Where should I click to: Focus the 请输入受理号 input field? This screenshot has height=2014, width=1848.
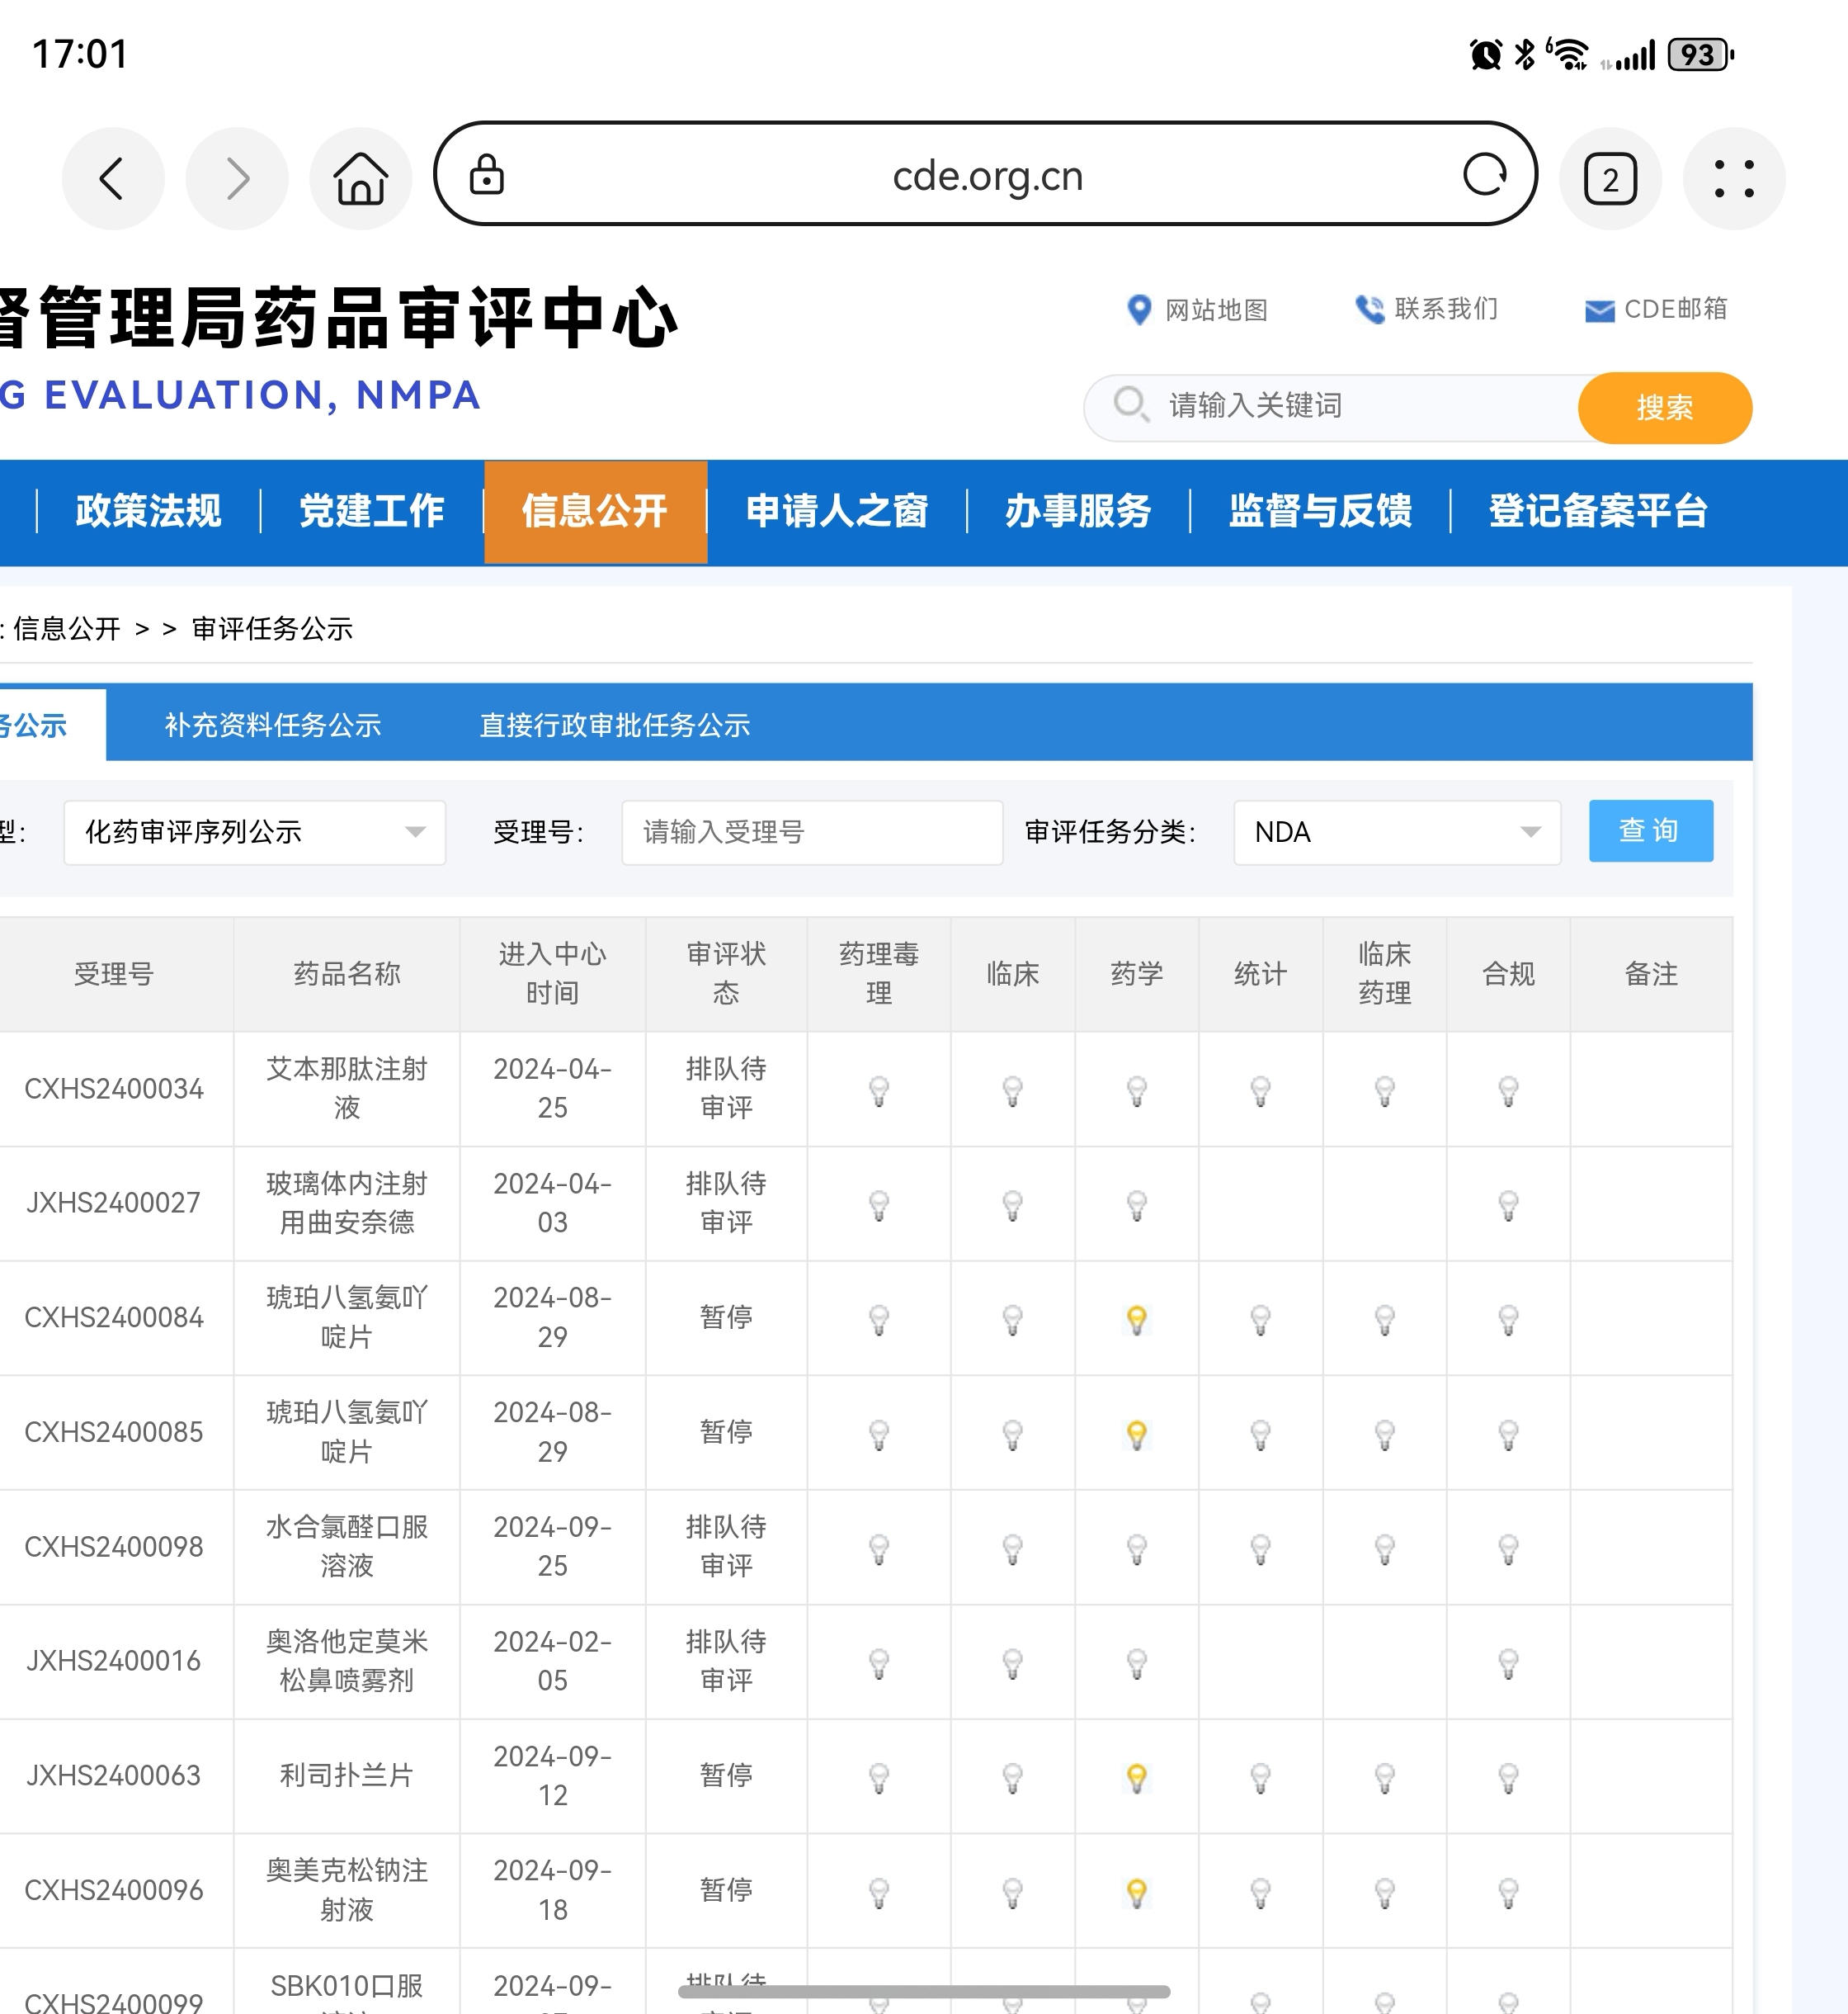click(812, 831)
